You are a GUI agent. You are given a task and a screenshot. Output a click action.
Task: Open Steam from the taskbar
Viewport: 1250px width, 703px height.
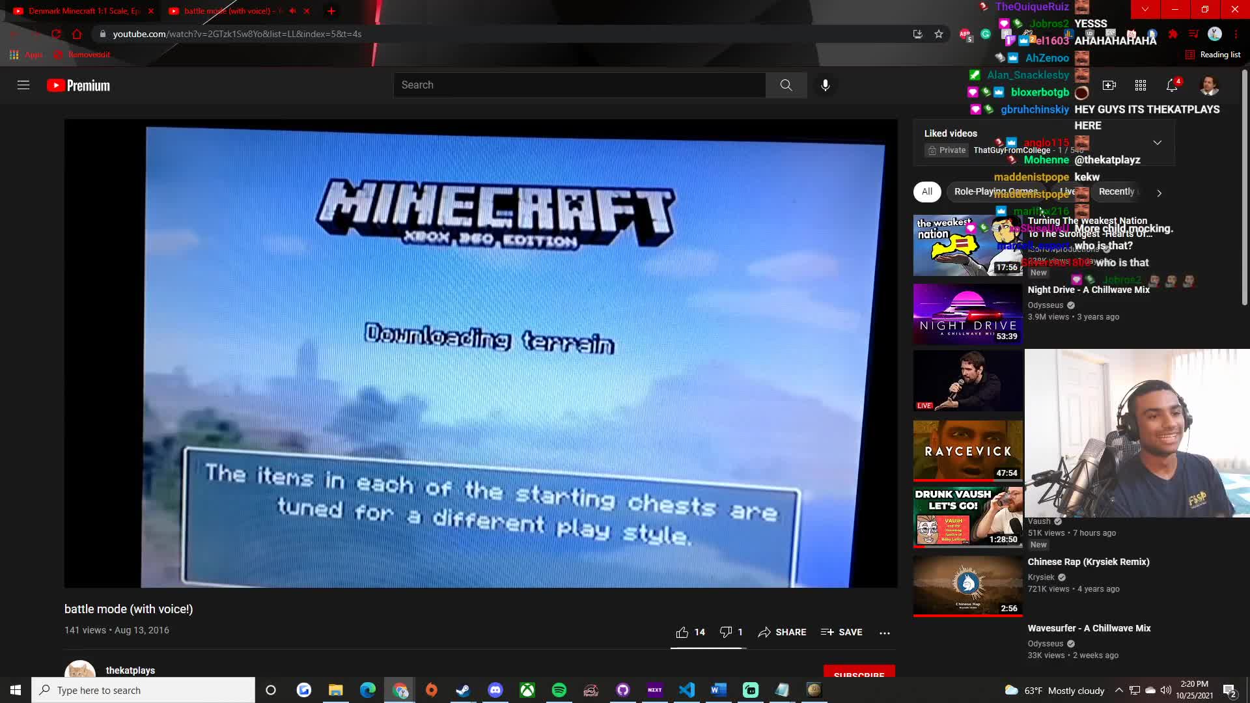(x=464, y=690)
